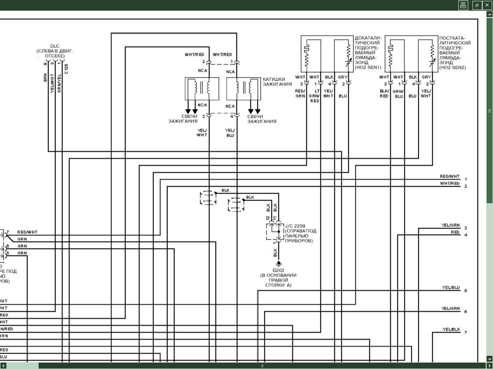Restore the window with the restore button
Viewport: 493px width, 369px height.
(477, 5)
